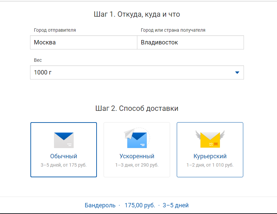Click the '1–3 дня, от 290 руб.' text
The image size is (277, 214).
(137, 165)
